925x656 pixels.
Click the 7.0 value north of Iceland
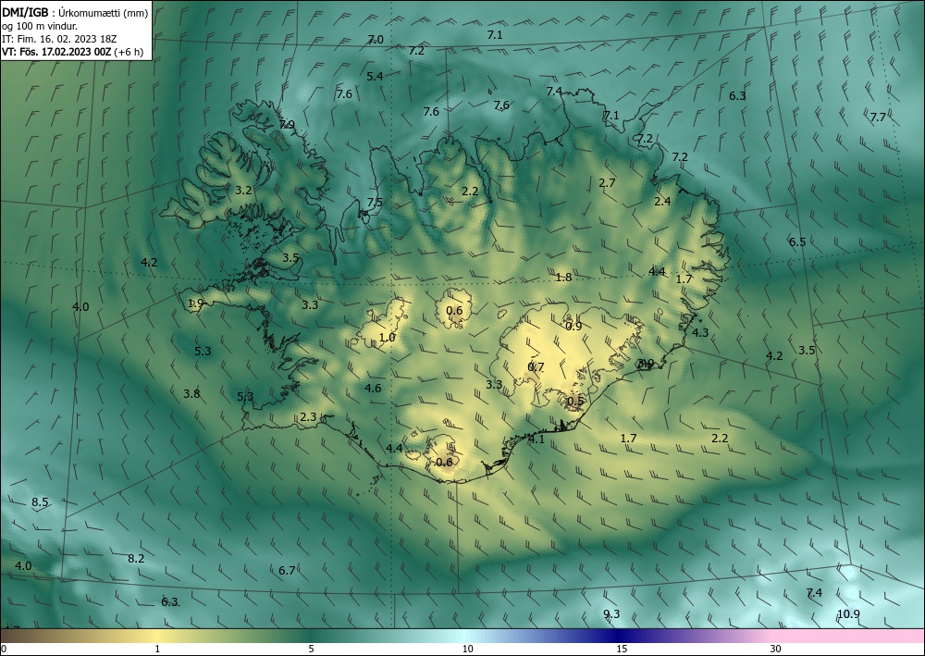point(376,40)
